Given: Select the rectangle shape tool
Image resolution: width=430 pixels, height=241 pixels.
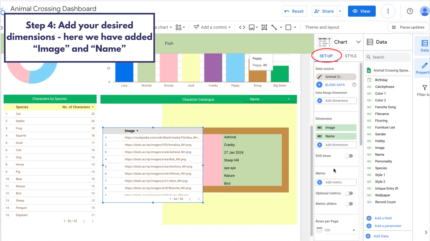Looking at the screenshot, I should click(288, 27).
